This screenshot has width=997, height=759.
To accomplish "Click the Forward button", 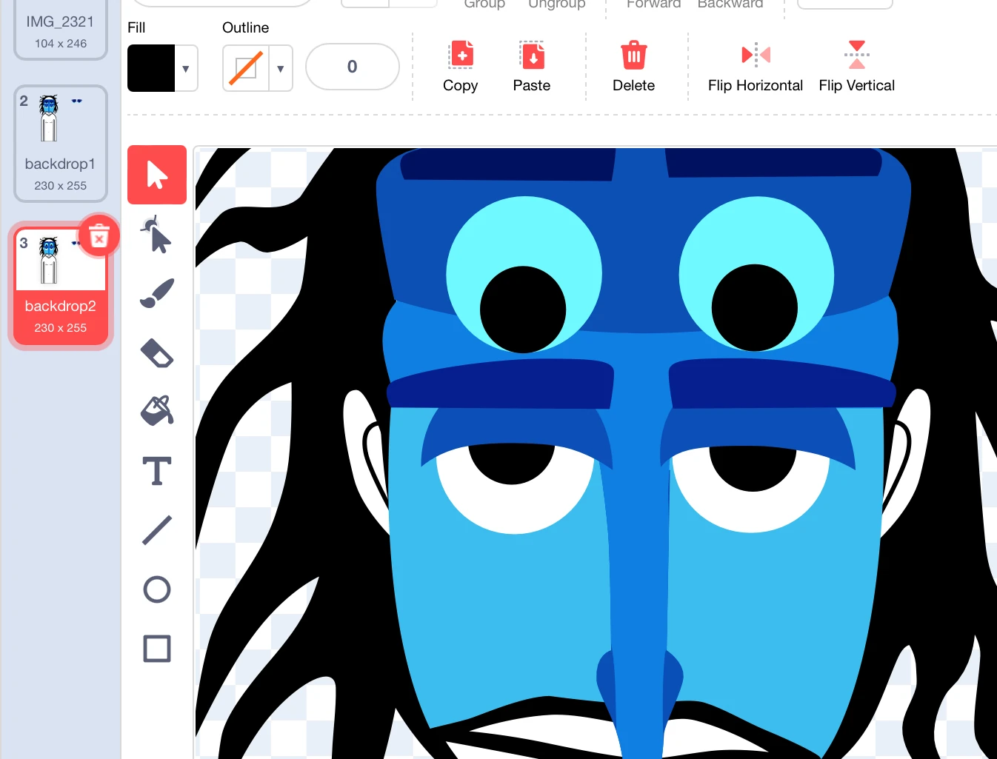I will pyautogui.click(x=653, y=4).
